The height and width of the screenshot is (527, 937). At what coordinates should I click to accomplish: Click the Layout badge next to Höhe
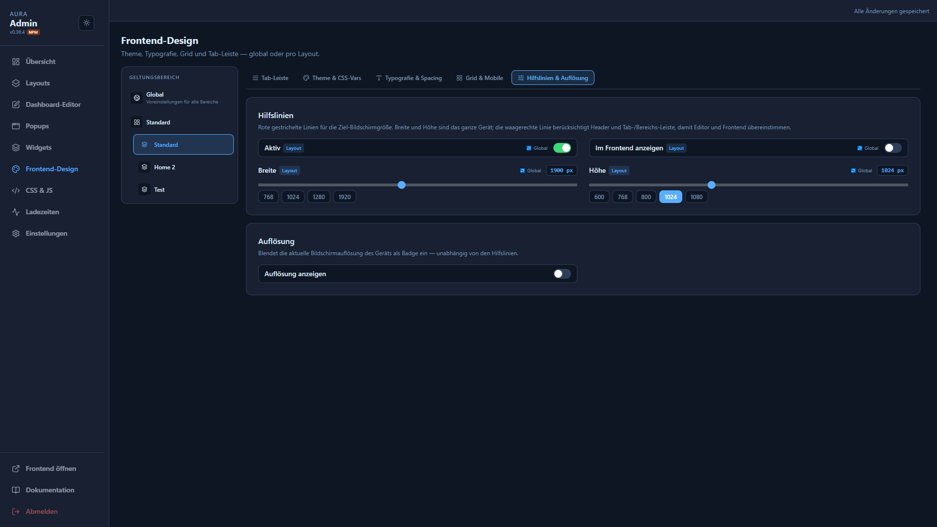[619, 171]
